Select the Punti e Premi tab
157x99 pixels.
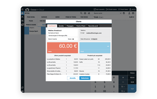(x=81, y=26)
